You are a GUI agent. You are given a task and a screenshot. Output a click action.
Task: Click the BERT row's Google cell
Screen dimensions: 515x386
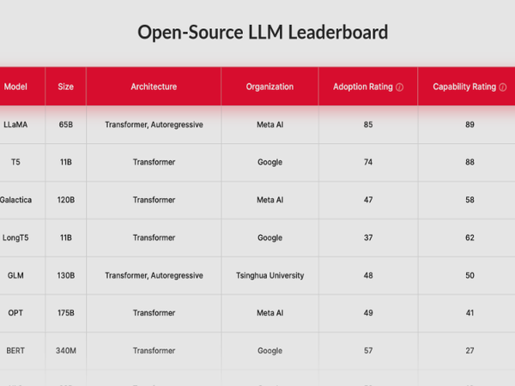click(x=270, y=351)
